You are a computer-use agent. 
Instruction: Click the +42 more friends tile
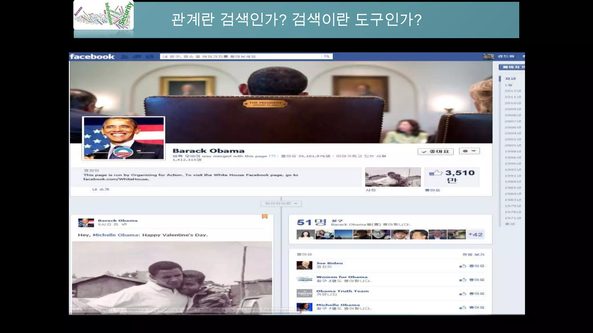click(475, 234)
